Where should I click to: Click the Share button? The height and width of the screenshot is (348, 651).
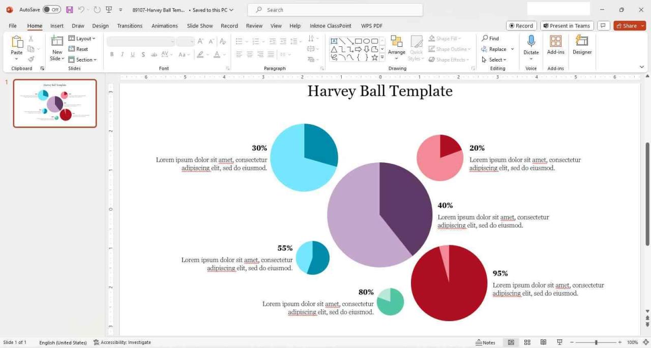click(x=629, y=25)
